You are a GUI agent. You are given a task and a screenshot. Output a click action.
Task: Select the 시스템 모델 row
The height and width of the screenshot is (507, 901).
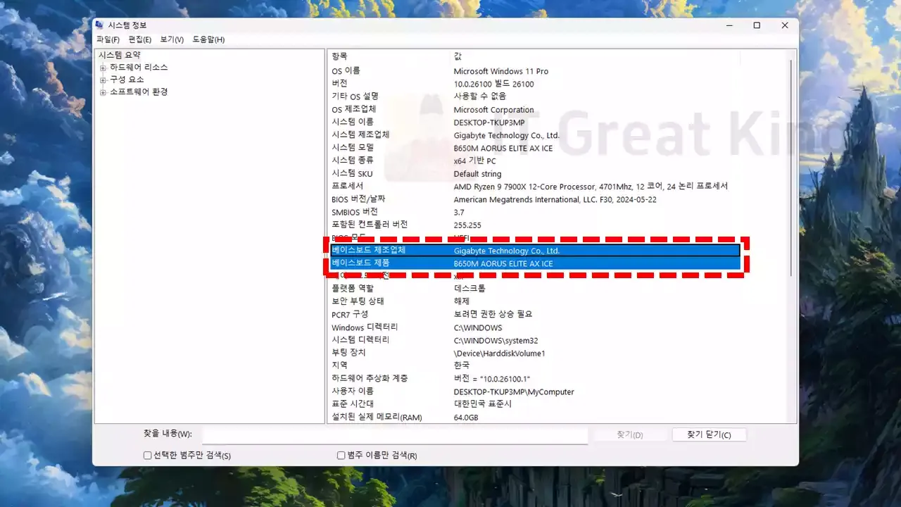pos(535,148)
